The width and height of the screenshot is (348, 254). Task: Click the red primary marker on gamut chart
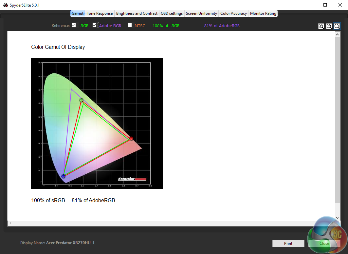(131, 139)
